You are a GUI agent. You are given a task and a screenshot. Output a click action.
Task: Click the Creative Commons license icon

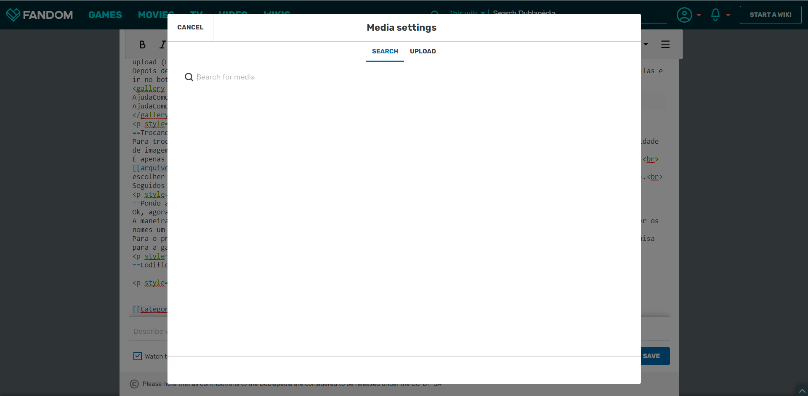click(x=134, y=384)
